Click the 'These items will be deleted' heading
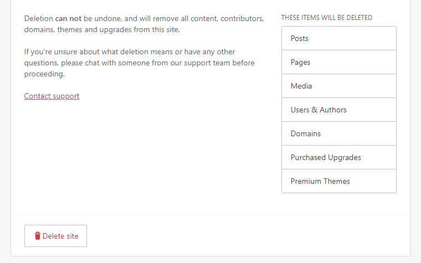This screenshot has height=263, width=421. pyautogui.click(x=326, y=18)
